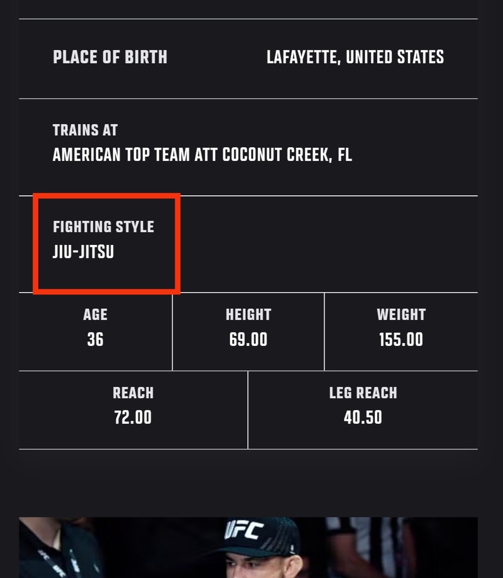
Task: Click the PLACE OF BIRTH label
Action: (x=110, y=57)
